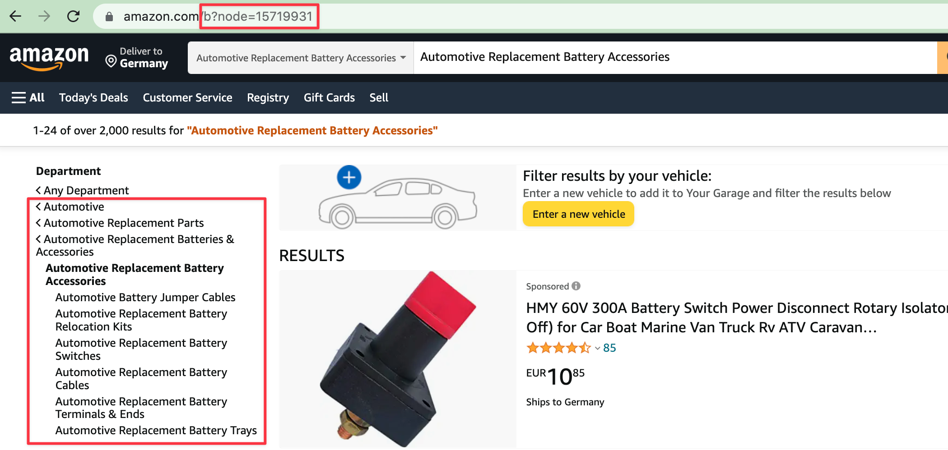Click the battery switch product image

pyautogui.click(x=397, y=359)
